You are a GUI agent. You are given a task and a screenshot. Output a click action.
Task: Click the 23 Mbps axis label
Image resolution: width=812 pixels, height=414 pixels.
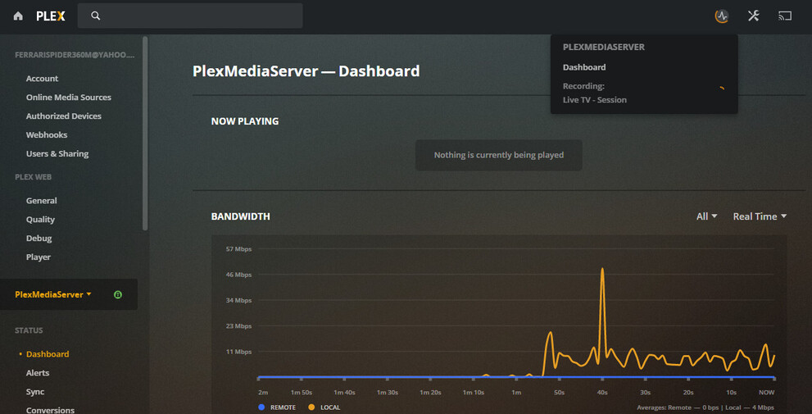tap(238, 326)
